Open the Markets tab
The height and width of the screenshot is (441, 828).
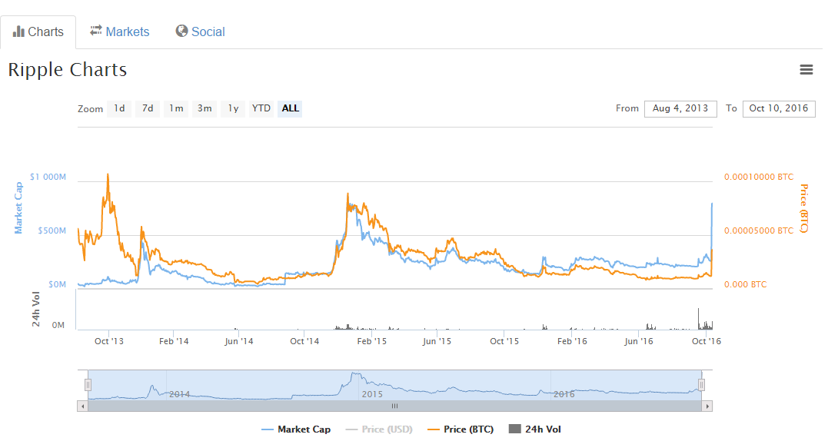(x=120, y=31)
